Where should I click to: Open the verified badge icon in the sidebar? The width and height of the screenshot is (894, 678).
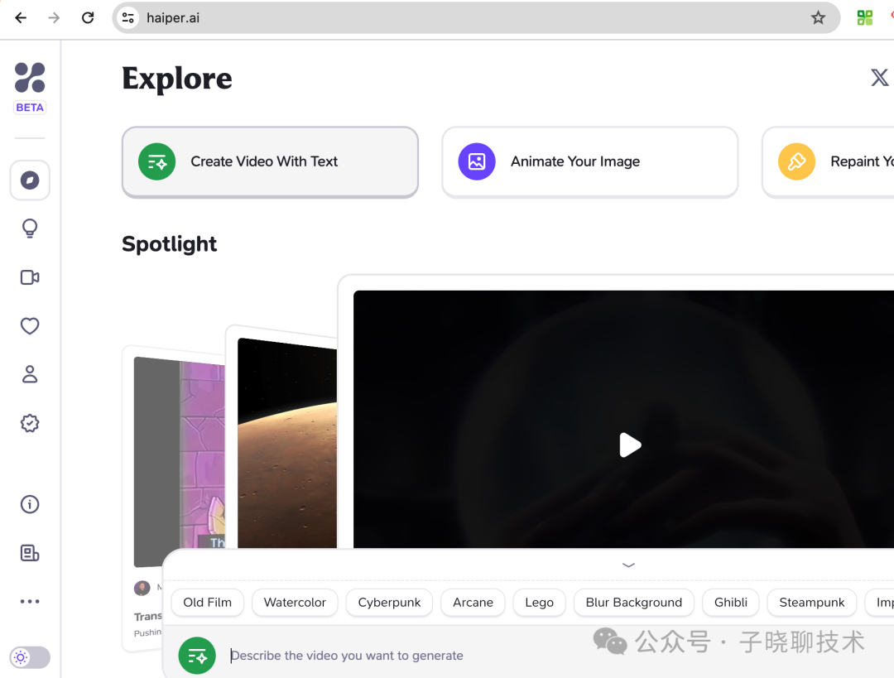(30, 423)
